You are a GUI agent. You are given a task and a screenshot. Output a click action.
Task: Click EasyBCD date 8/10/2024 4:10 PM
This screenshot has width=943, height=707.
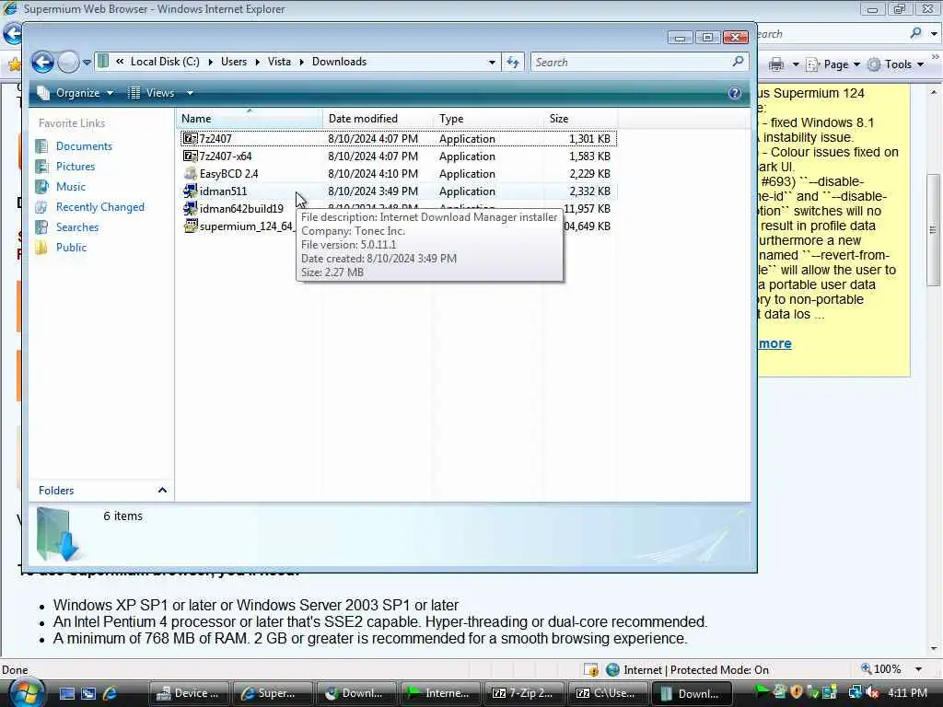373,174
